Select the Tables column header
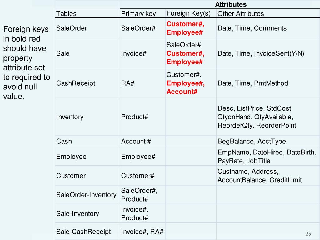Image resolution: width=320 pixels, height=240 pixels. pos(66,14)
